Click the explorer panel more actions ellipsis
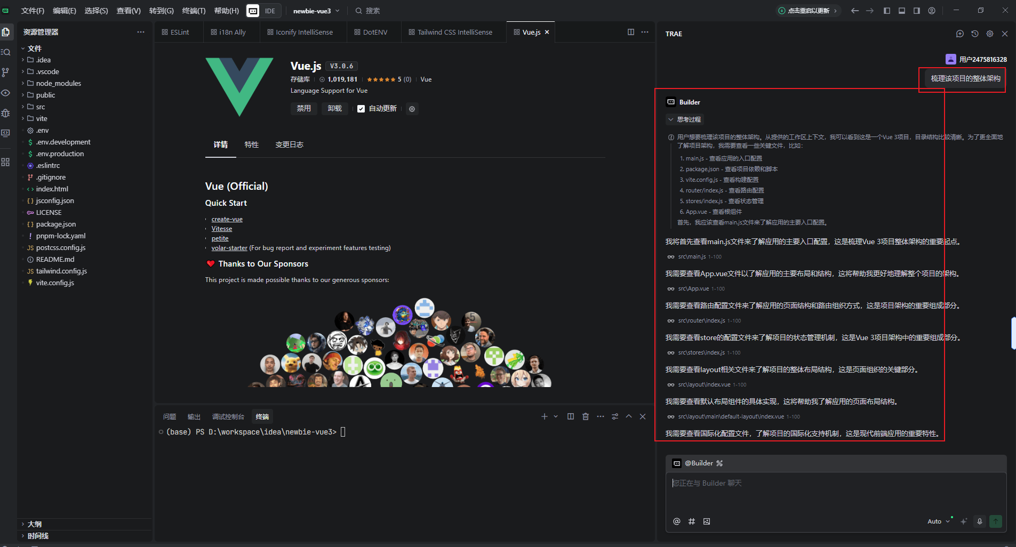Screen dimensions: 1016x547 (140, 32)
